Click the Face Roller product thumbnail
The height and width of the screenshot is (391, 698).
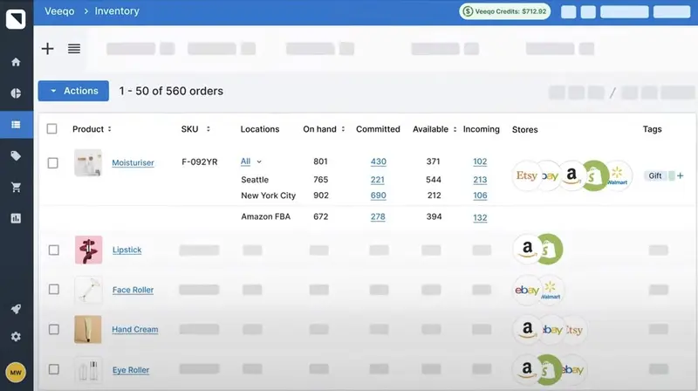88,290
